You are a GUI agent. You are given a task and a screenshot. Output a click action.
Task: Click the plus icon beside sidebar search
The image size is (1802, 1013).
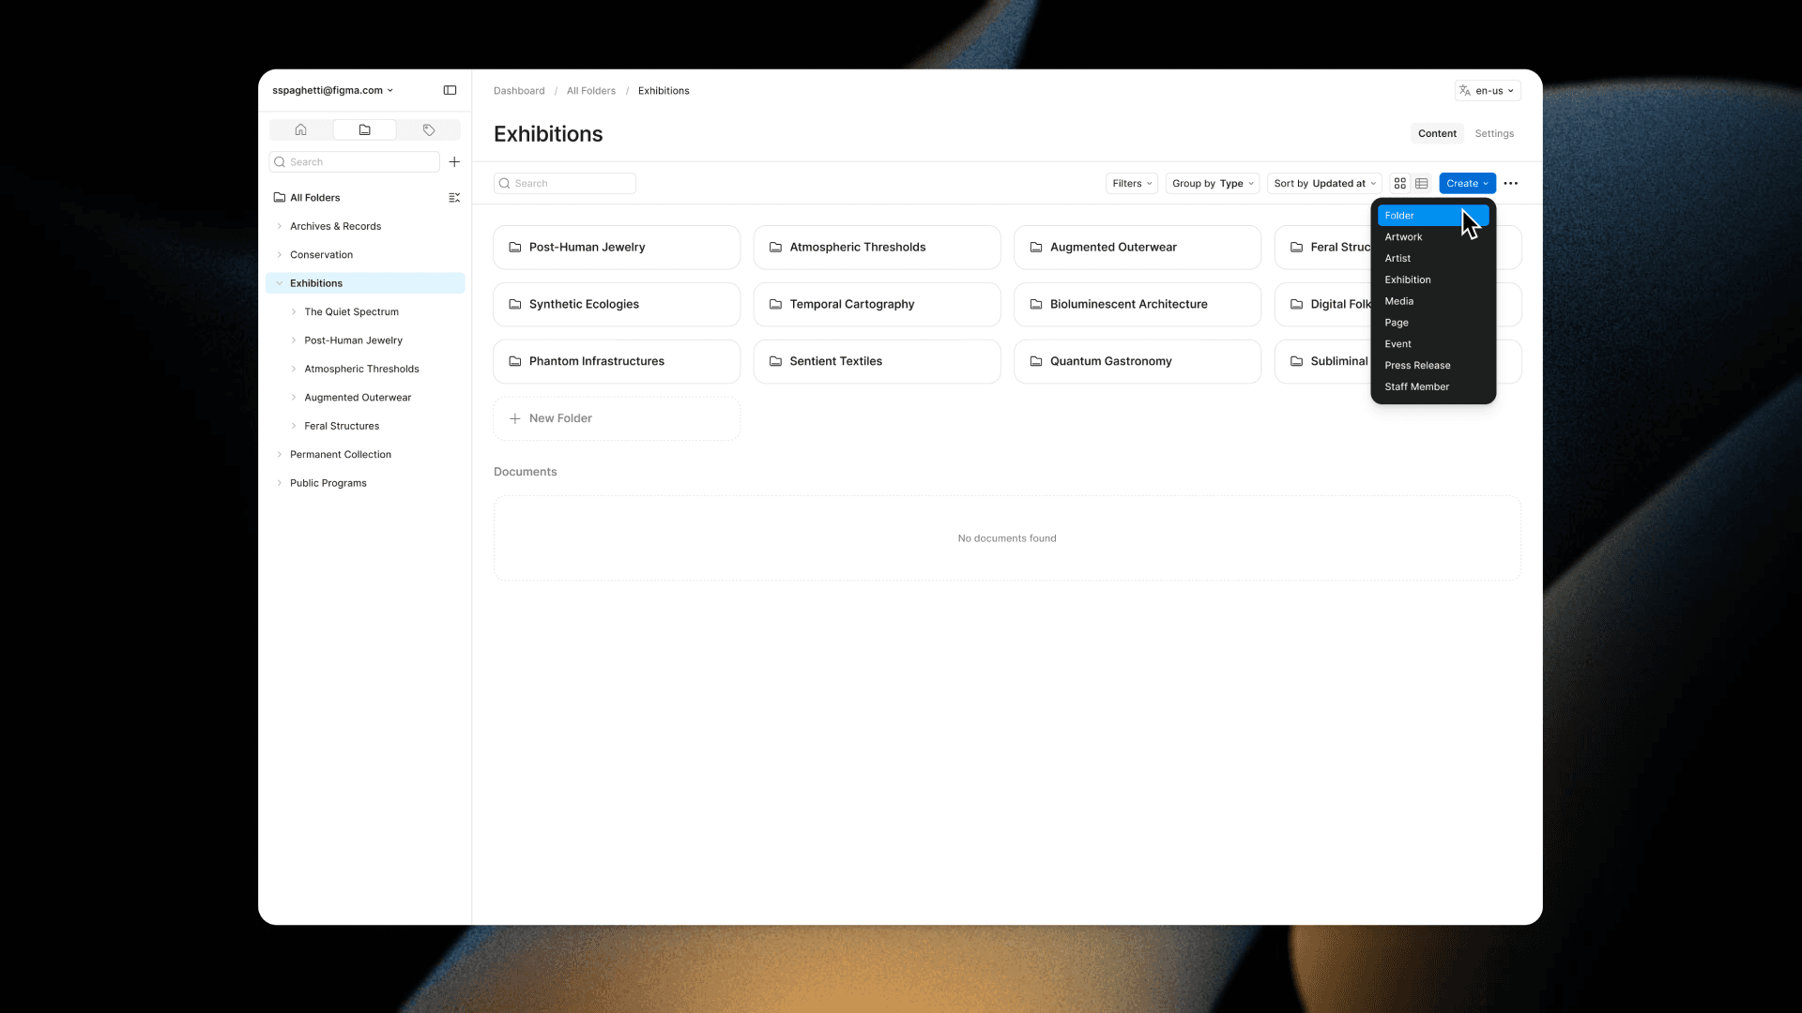coord(454,162)
